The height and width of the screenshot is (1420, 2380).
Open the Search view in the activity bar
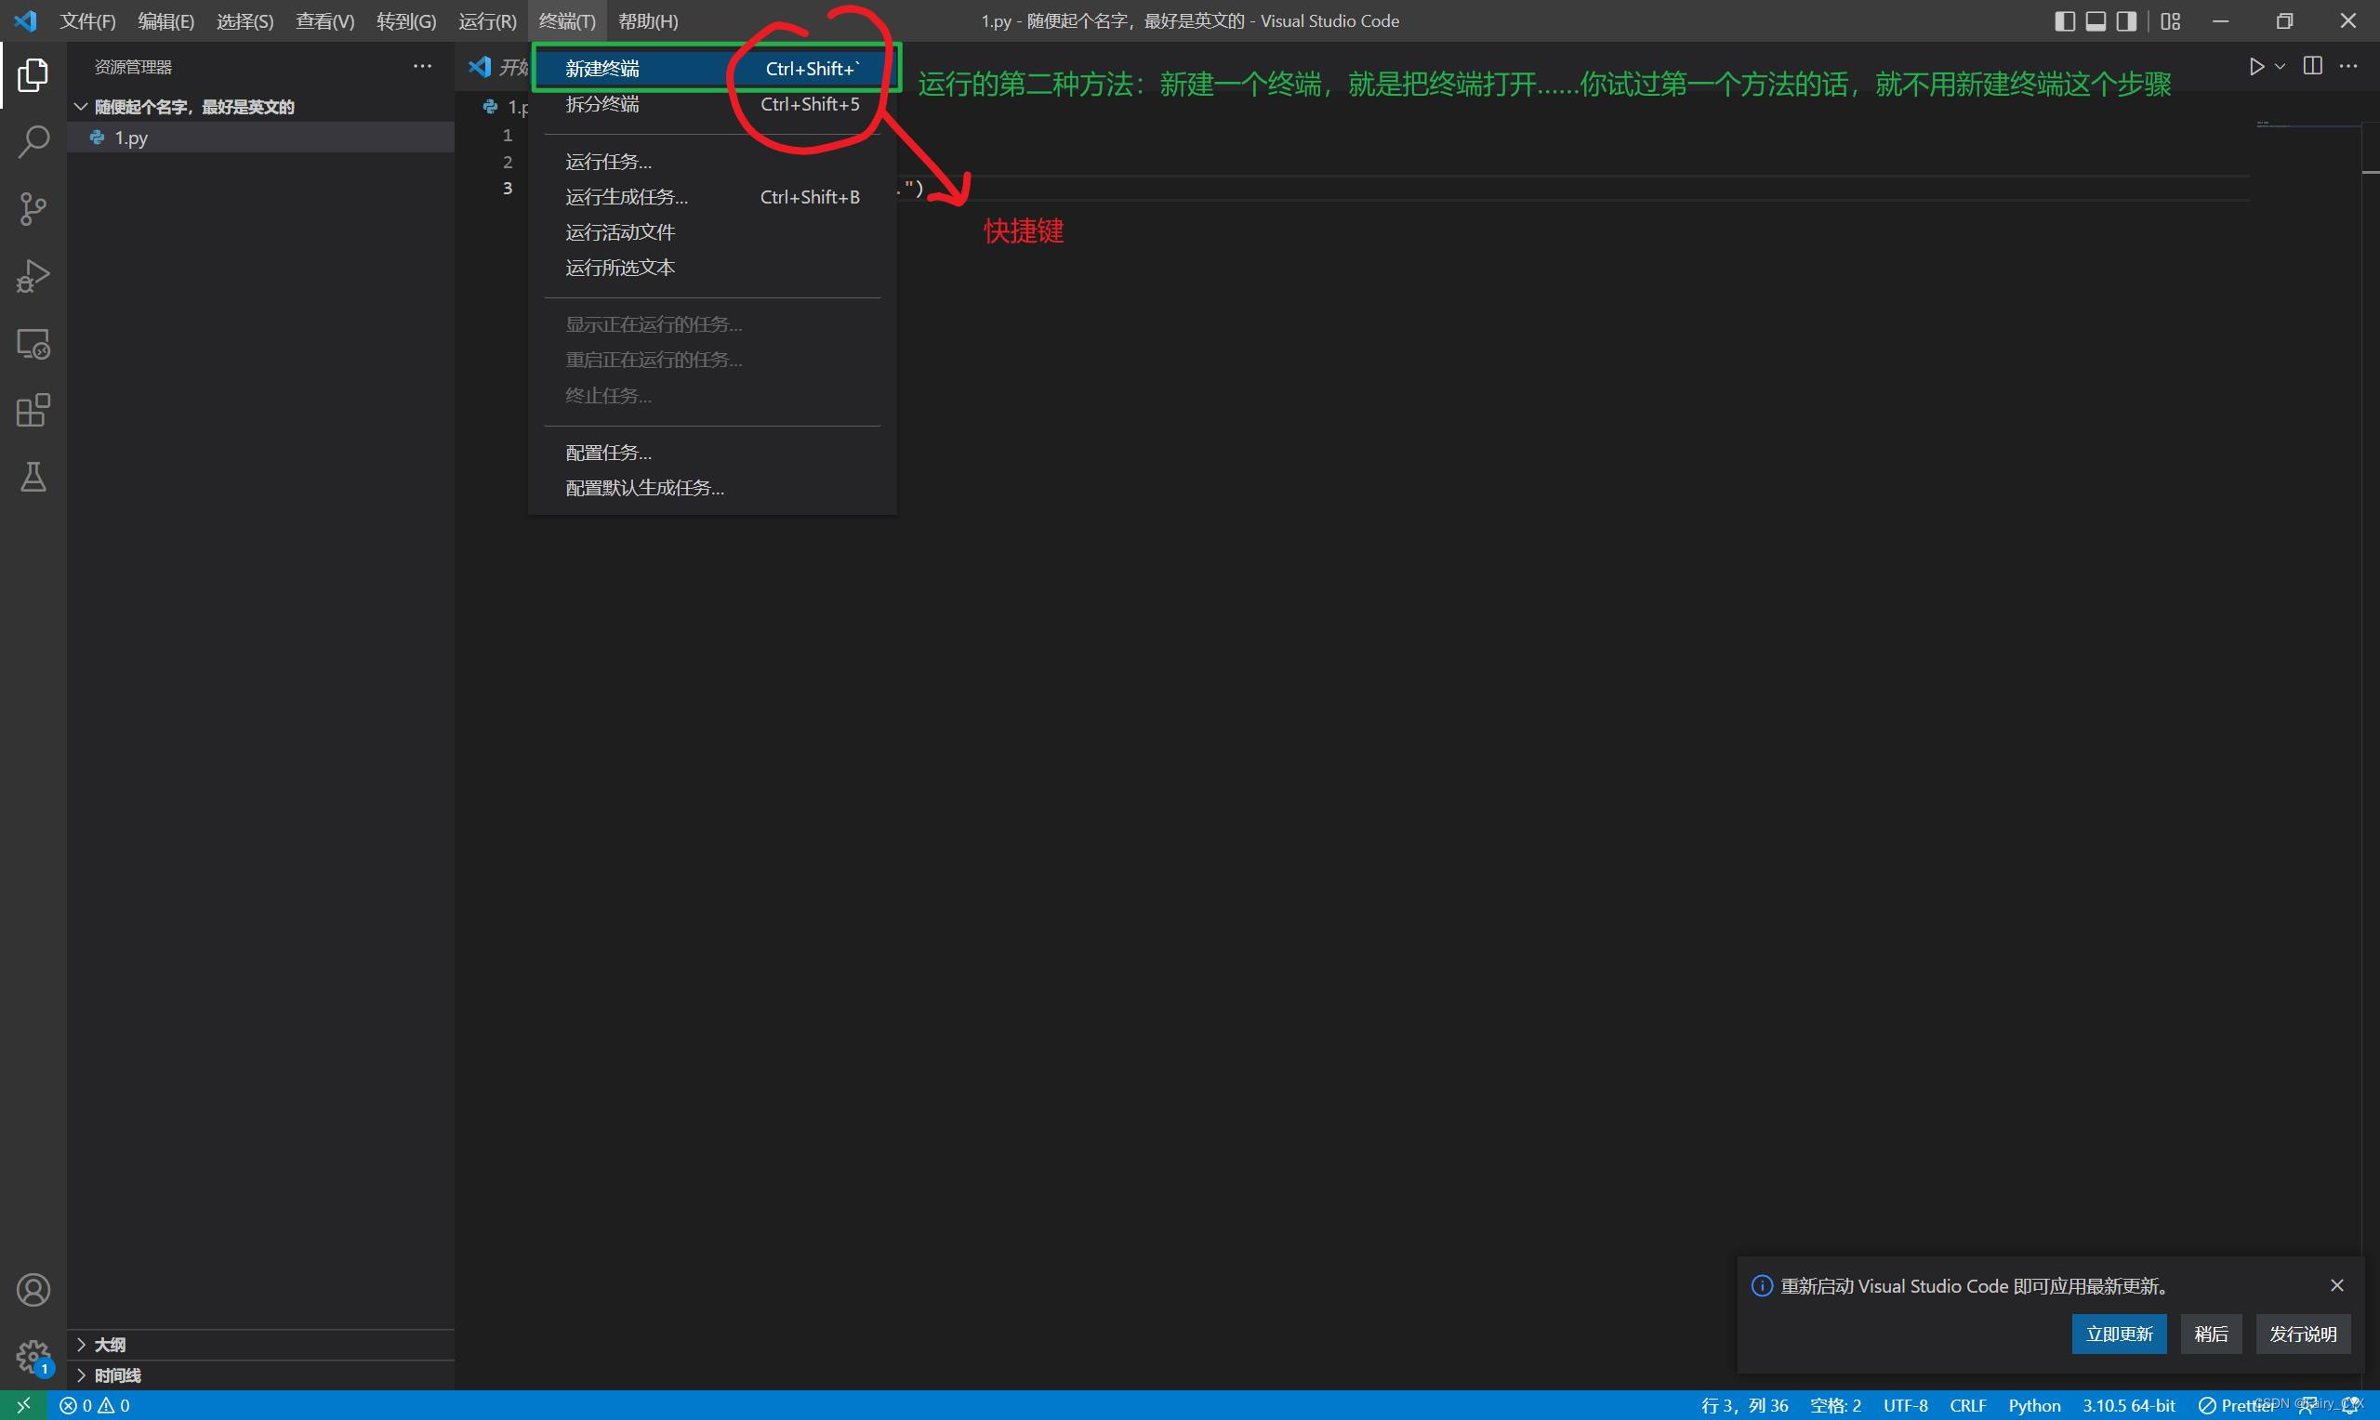[x=33, y=141]
